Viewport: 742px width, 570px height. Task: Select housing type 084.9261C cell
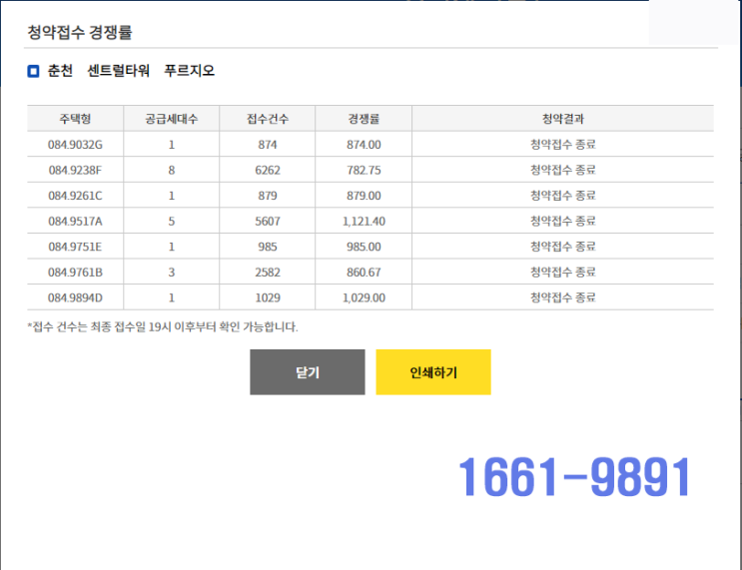coord(75,196)
